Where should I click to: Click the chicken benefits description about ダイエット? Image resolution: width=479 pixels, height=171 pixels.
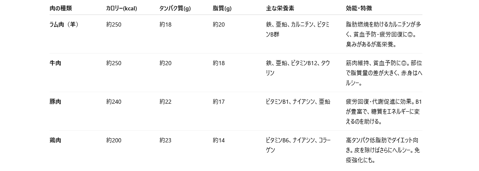coord(383,150)
